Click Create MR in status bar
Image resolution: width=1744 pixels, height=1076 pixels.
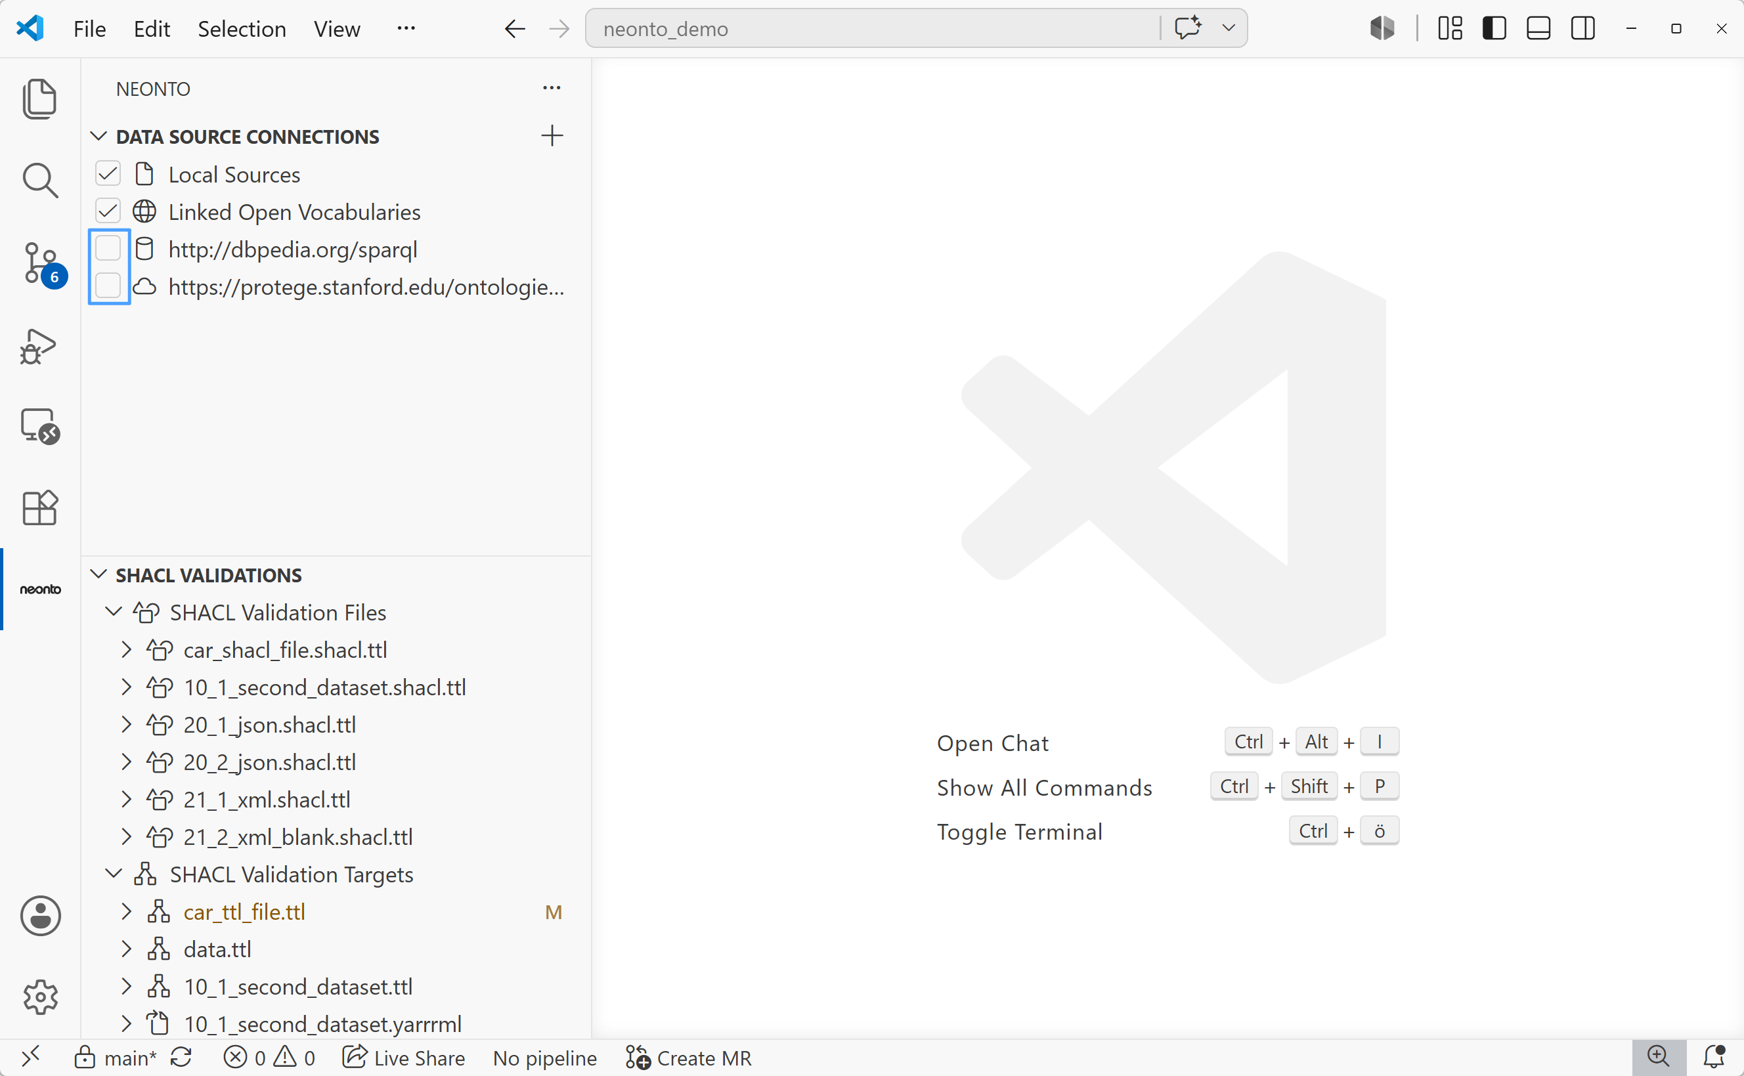point(689,1058)
